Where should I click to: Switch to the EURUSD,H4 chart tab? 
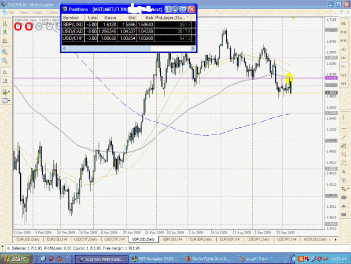pyautogui.click(x=57, y=239)
